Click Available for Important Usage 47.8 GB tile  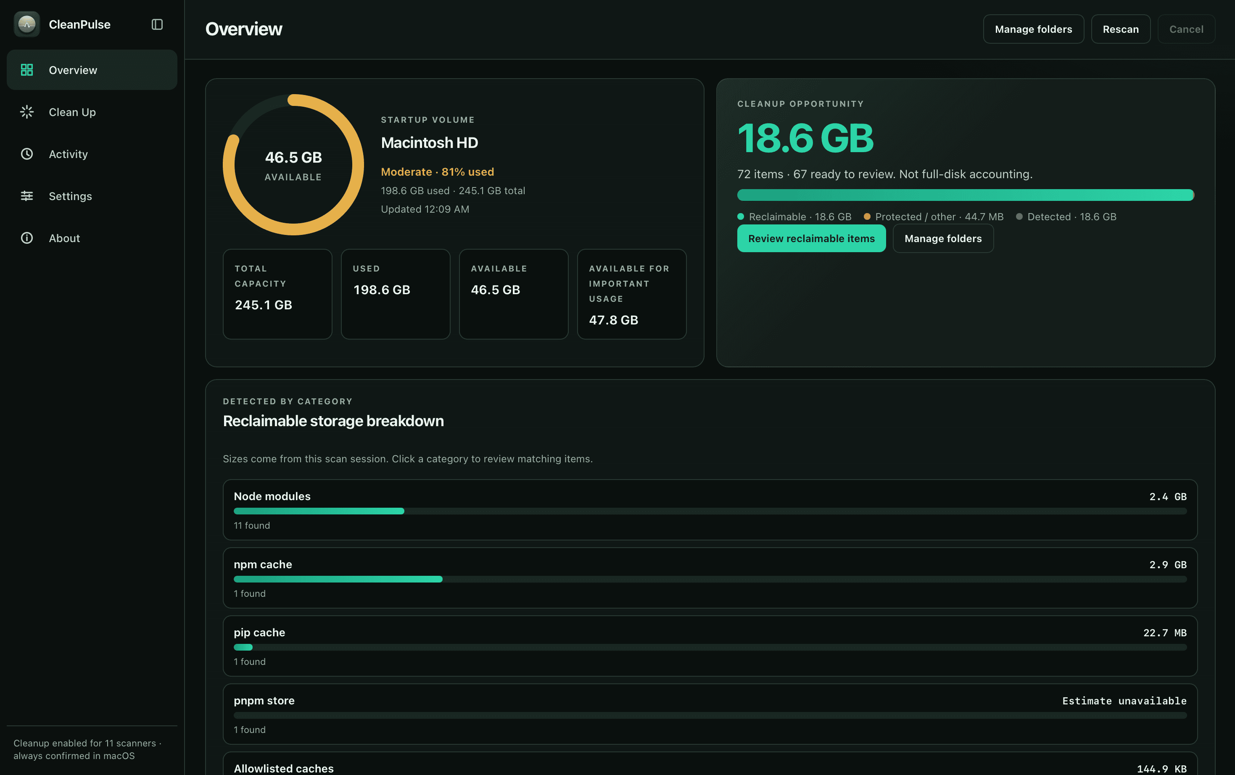coord(632,294)
